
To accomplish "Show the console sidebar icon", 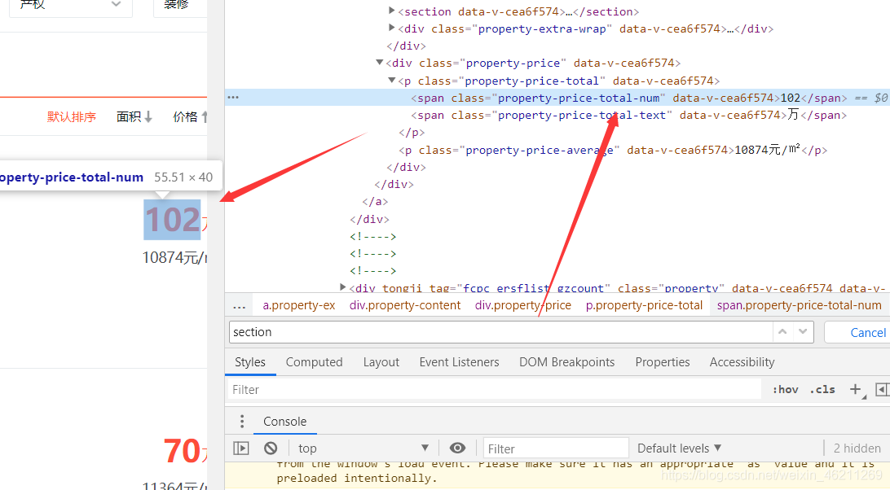I will click(x=241, y=448).
